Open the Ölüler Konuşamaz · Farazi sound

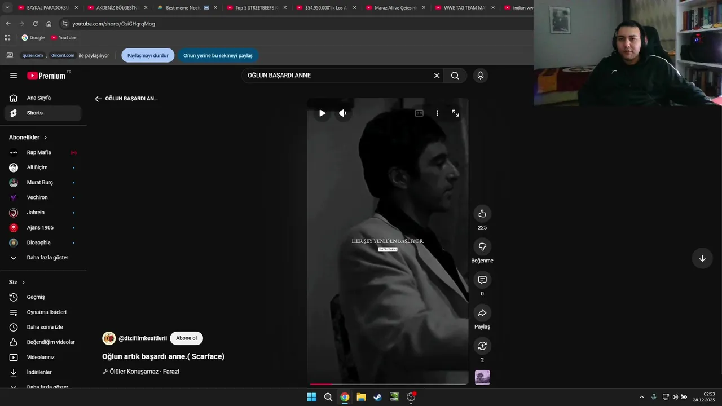tap(141, 372)
